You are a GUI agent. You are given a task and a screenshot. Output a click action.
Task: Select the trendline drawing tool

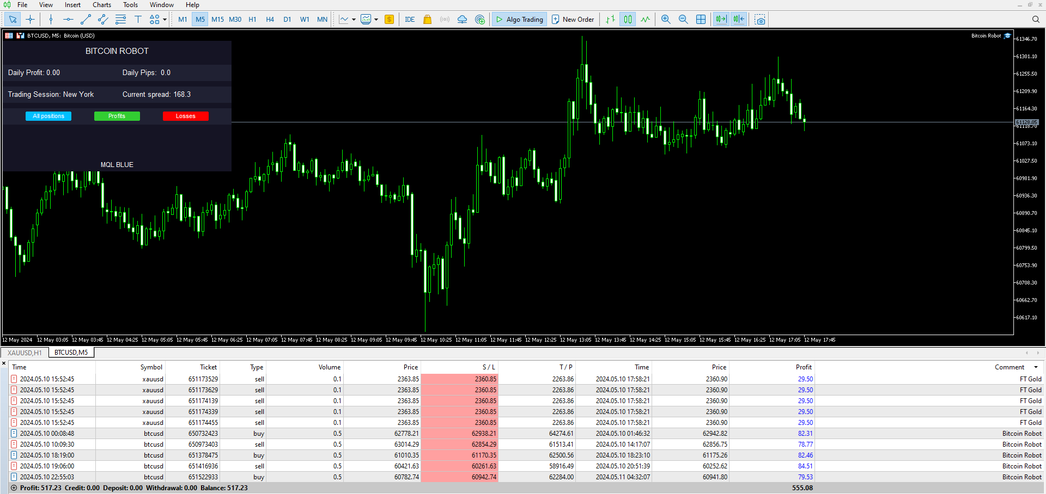[x=86, y=20]
